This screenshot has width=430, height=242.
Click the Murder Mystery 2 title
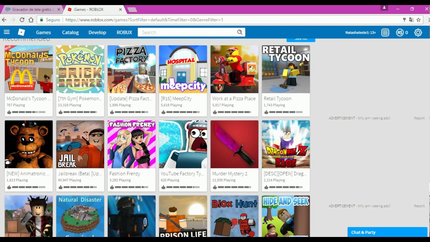pos(230,174)
